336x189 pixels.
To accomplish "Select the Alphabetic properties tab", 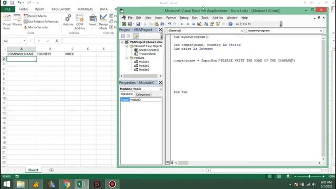I will [127, 94].
